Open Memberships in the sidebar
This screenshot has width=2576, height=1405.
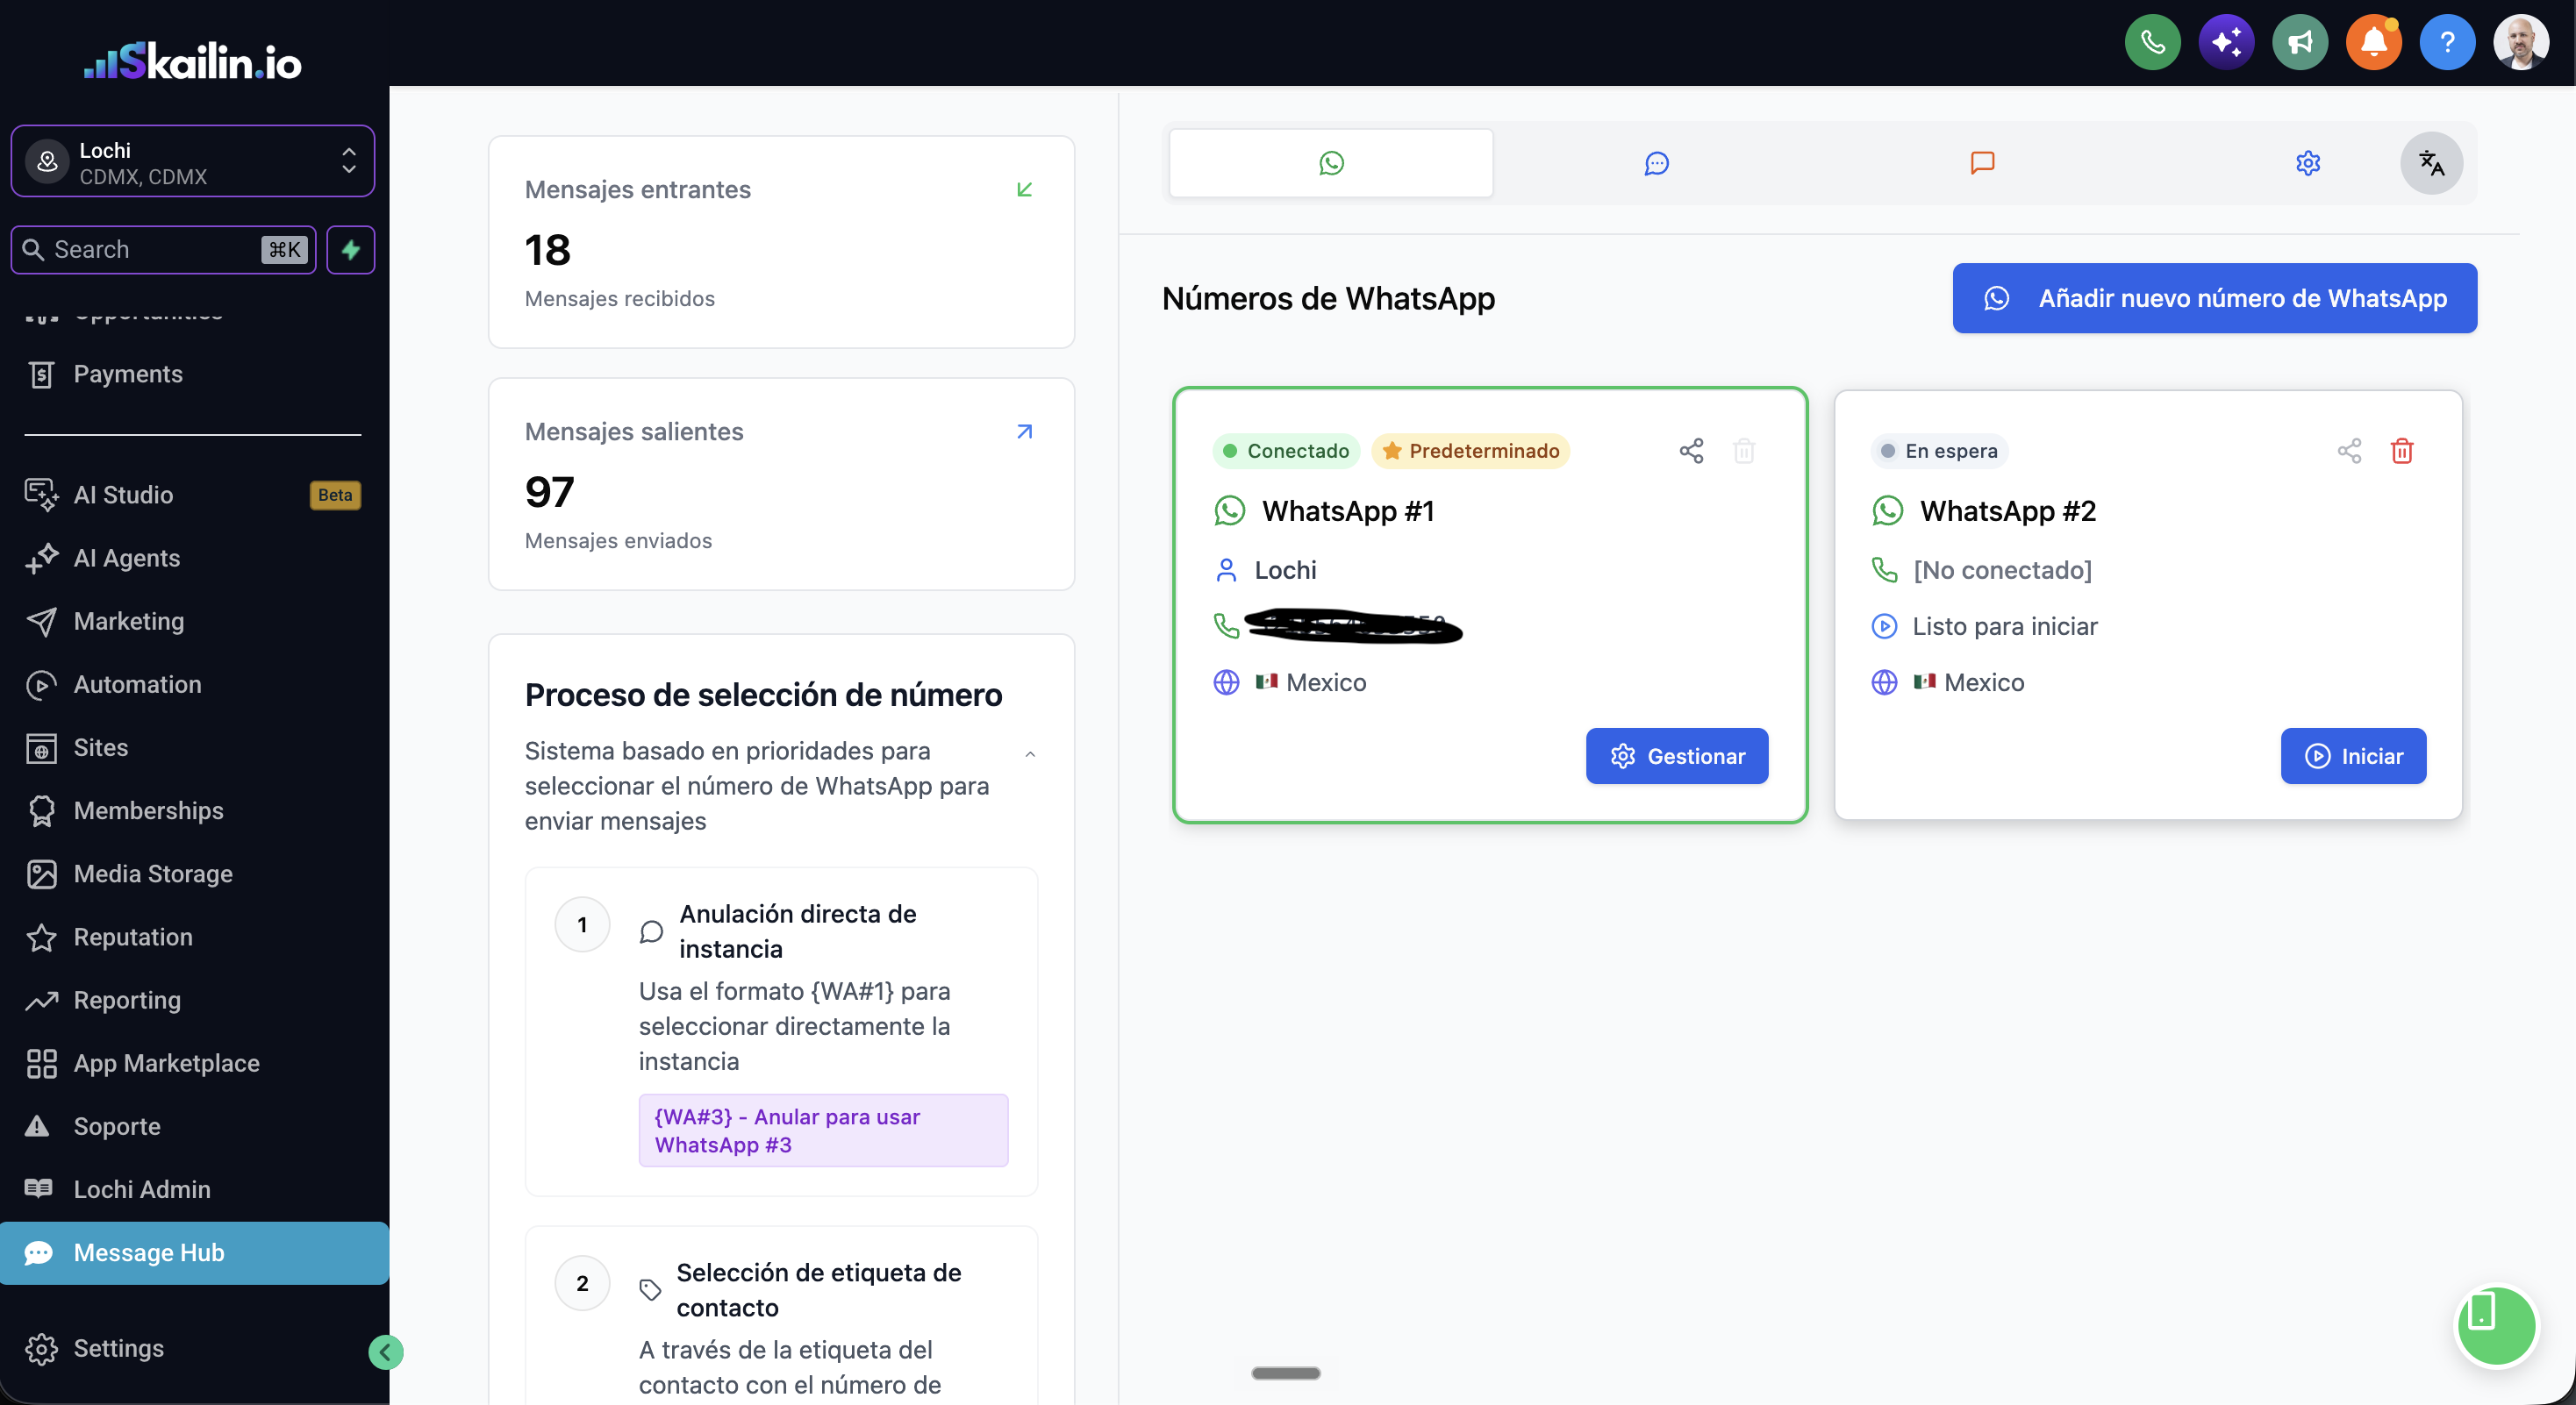pos(193,810)
